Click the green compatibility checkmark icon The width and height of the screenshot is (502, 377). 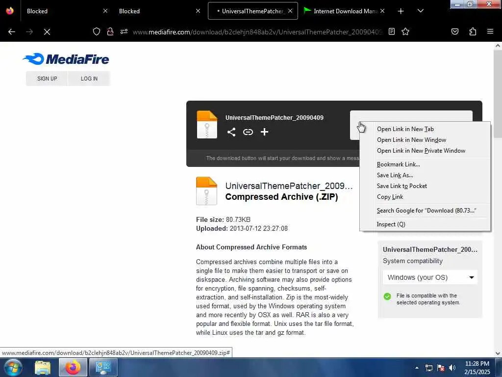(387, 296)
